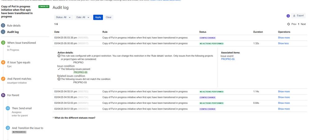
Task: Click the 1.14s duration value
Action: point(256,92)
